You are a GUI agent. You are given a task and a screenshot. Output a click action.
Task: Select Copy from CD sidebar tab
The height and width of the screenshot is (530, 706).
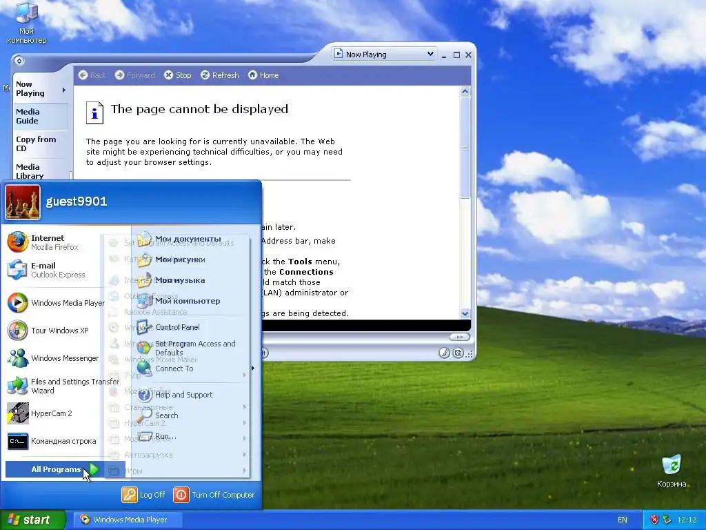[x=41, y=144]
